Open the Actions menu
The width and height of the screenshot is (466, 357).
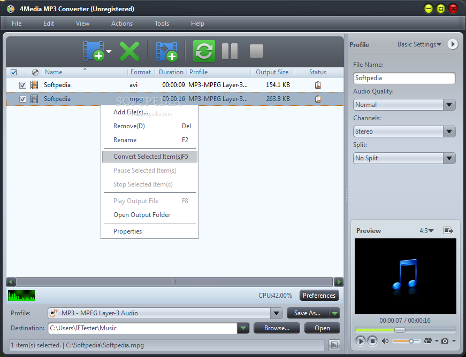(122, 24)
